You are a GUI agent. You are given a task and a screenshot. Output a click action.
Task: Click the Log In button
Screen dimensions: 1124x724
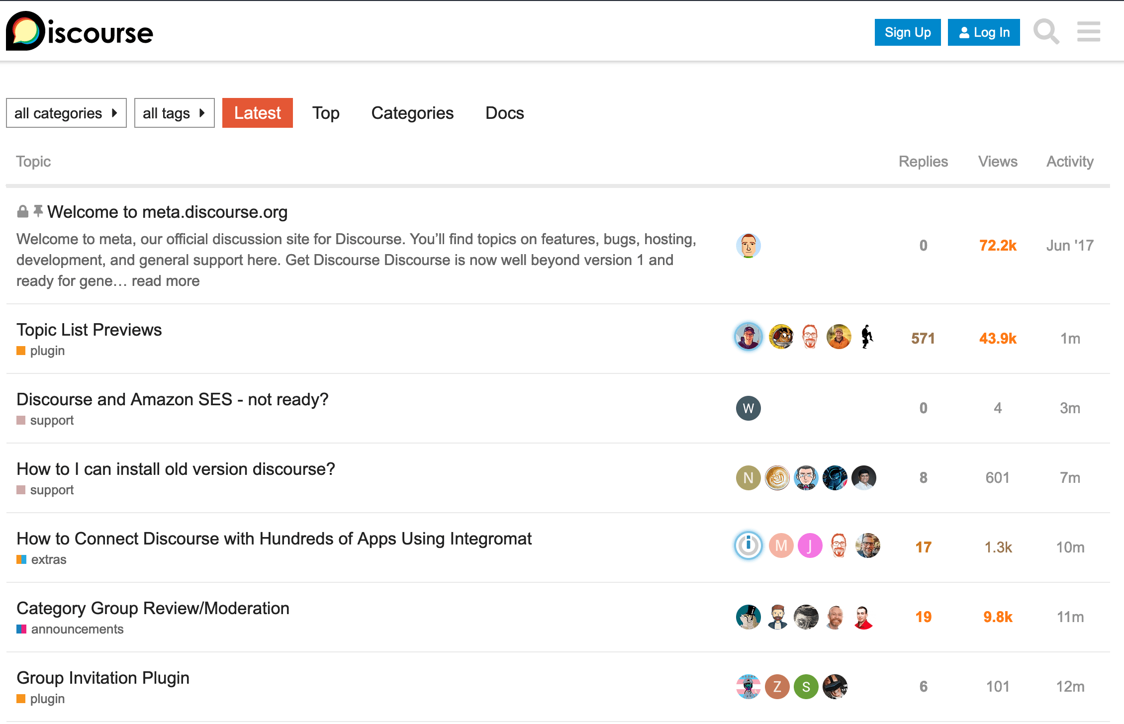click(983, 32)
